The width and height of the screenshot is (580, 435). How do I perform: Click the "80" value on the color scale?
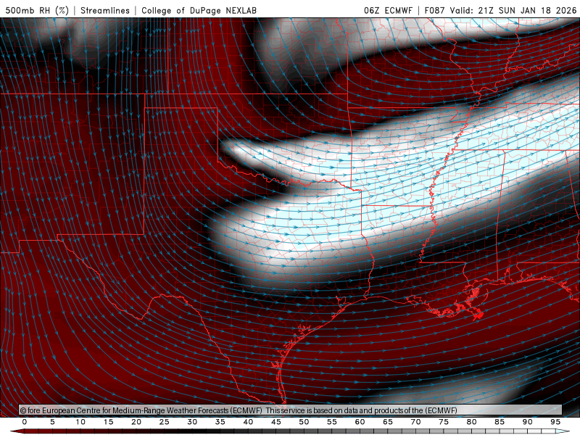(472, 422)
